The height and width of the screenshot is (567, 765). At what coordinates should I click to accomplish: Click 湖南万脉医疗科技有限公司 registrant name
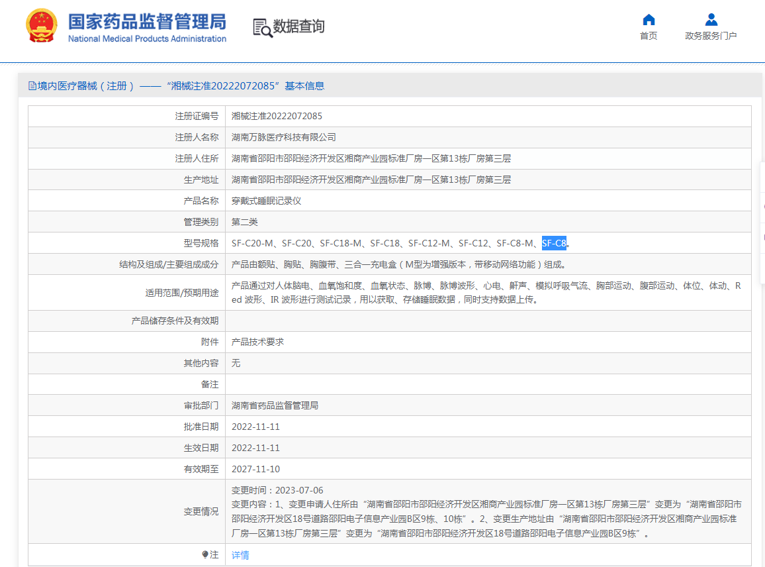click(283, 137)
